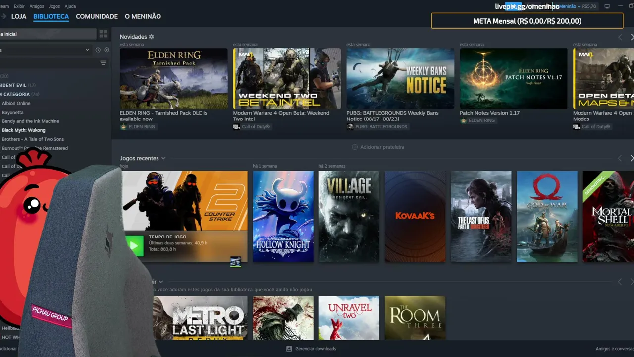634x357 pixels.
Task: Show ready-to-play games filter icon
Action: (106, 50)
